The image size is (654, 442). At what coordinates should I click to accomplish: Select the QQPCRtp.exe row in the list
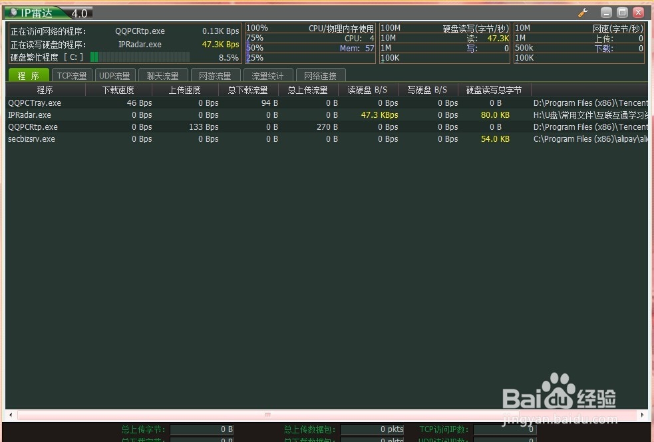(x=327, y=127)
